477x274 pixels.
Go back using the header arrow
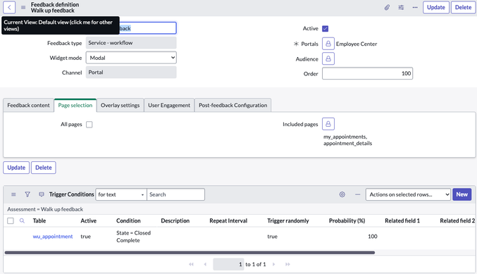9,7
